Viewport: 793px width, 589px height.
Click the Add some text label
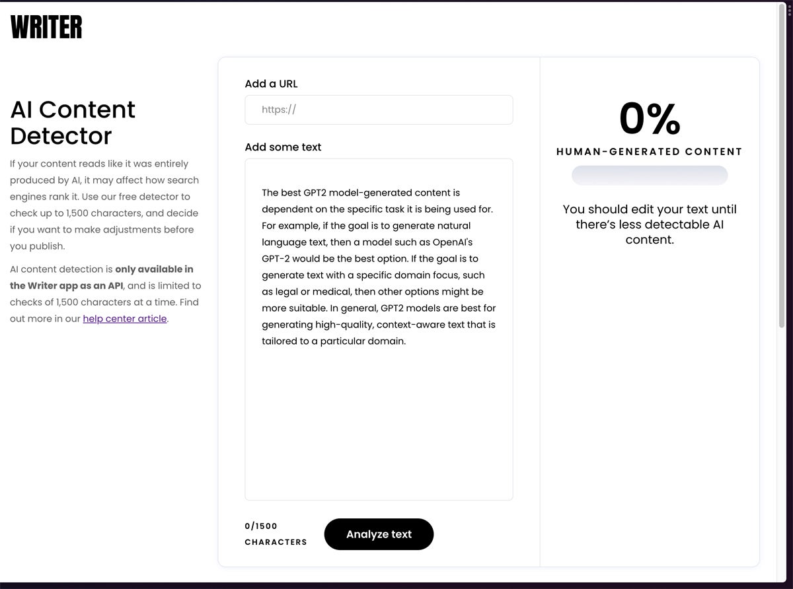pos(283,147)
